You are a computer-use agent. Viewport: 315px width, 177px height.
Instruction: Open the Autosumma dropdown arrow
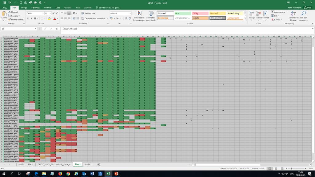287,12
